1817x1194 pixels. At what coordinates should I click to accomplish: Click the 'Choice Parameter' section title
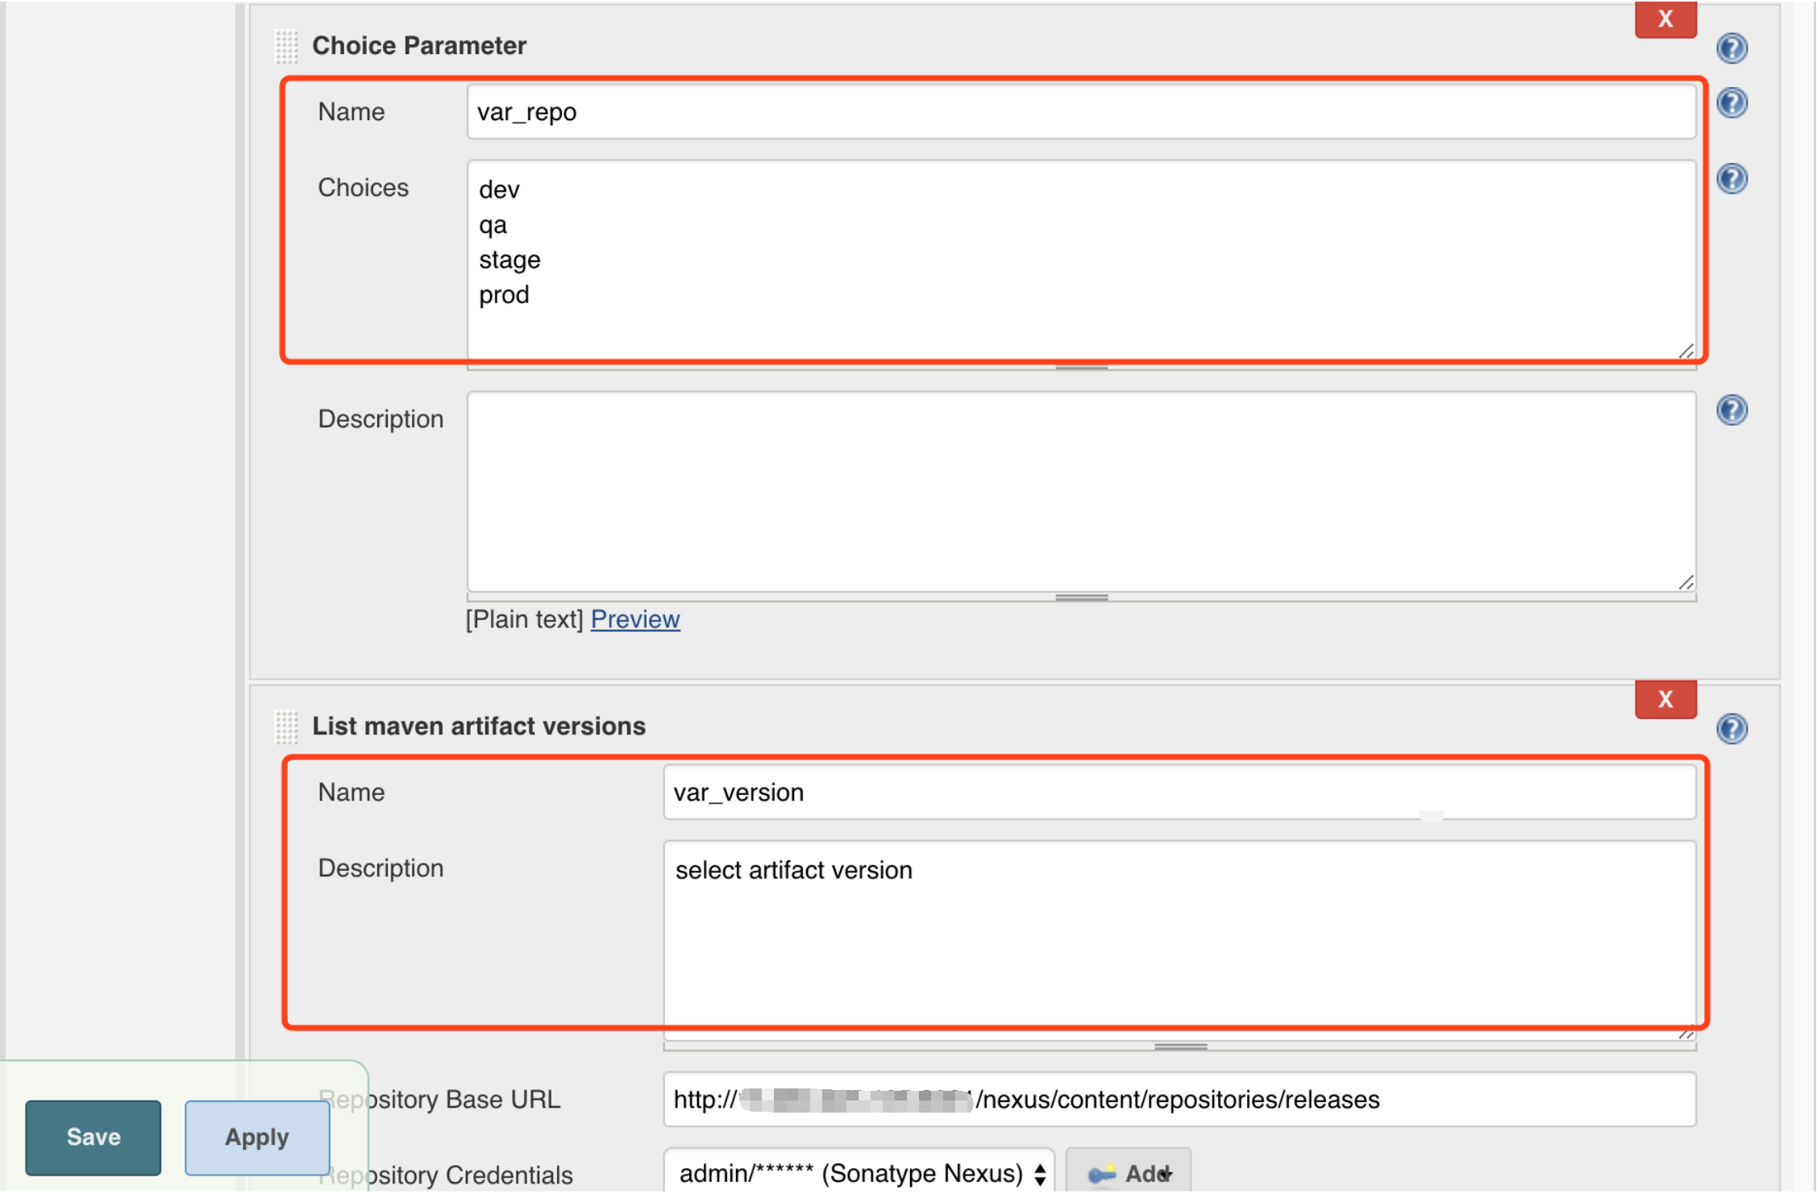pos(419,46)
